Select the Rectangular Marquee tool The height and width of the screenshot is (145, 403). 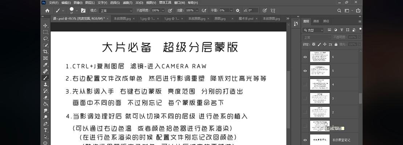pyautogui.click(x=45, y=32)
